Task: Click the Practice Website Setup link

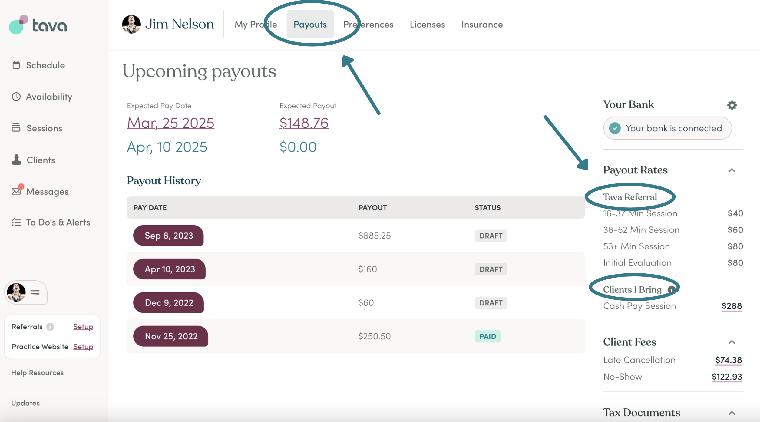Action: [x=83, y=347]
